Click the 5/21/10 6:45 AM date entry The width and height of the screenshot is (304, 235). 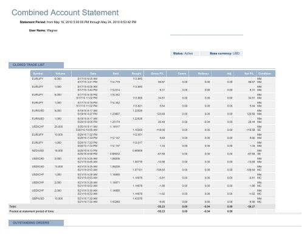point(88,162)
